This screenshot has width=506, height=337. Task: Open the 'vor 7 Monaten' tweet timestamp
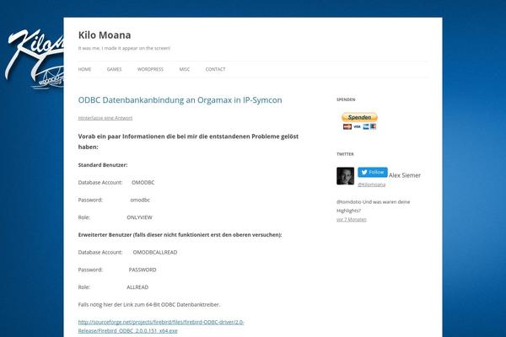point(352,220)
